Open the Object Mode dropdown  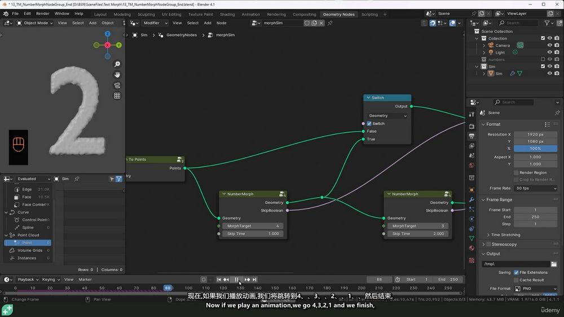pos(34,23)
